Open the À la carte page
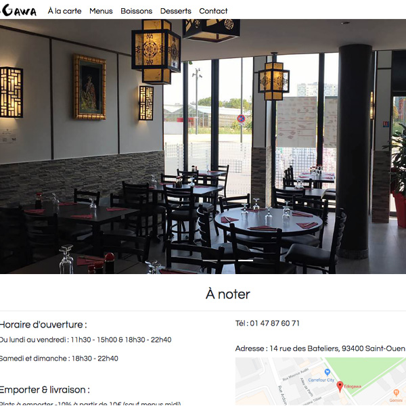The width and height of the screenshot is (406, 406). coord(64,11)
